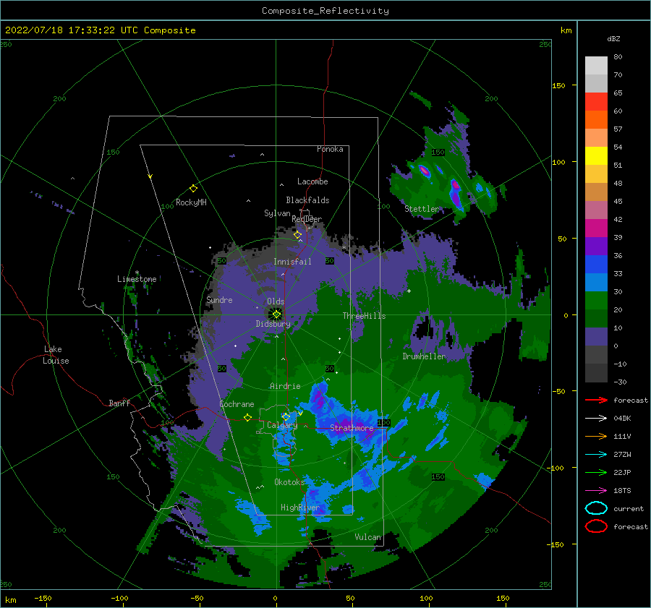Click the yellow diamond marker near RockyMH

[x=193, y=189]
